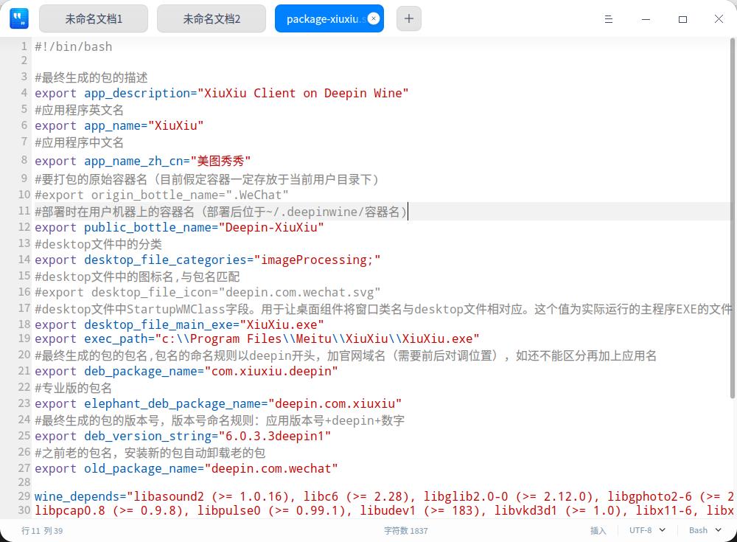Click the "XiuXiu Client on Deepin Wine" string
This screenshot has width=737, height=542.
click(303, 93)
